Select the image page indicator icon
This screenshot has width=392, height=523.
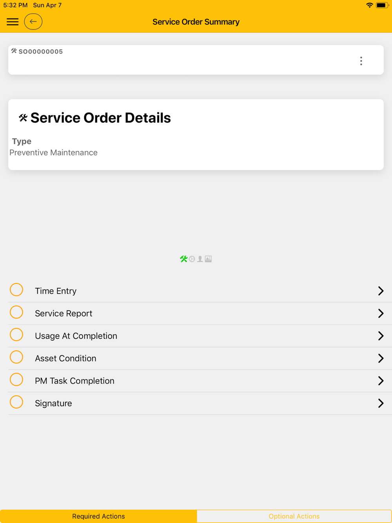208,259
